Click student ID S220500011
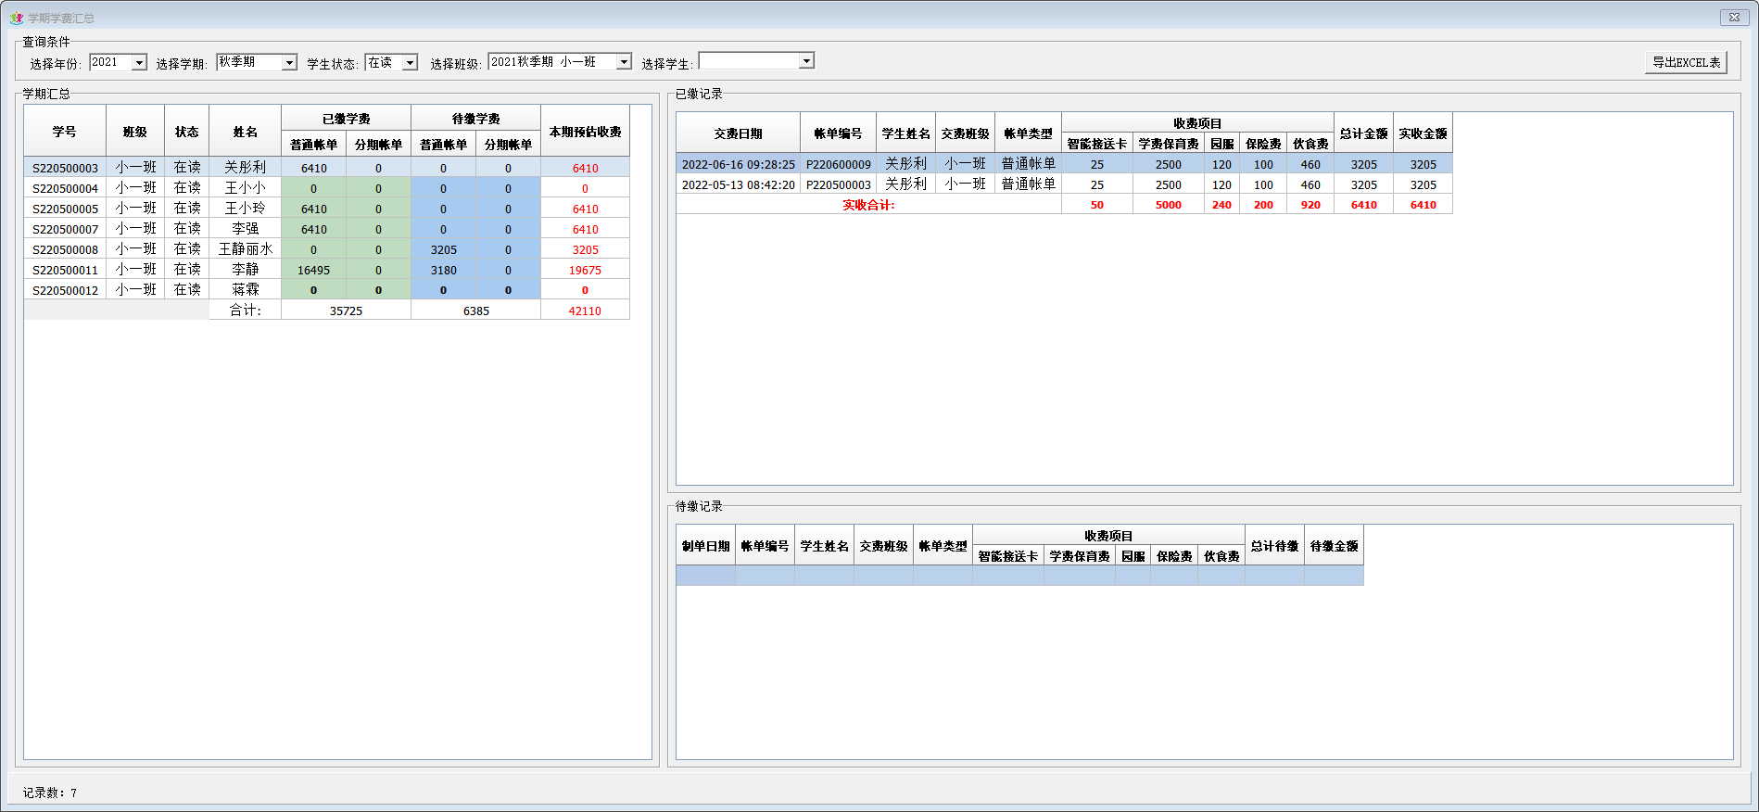Screen dimensions: 1759x812 point(65,271)
